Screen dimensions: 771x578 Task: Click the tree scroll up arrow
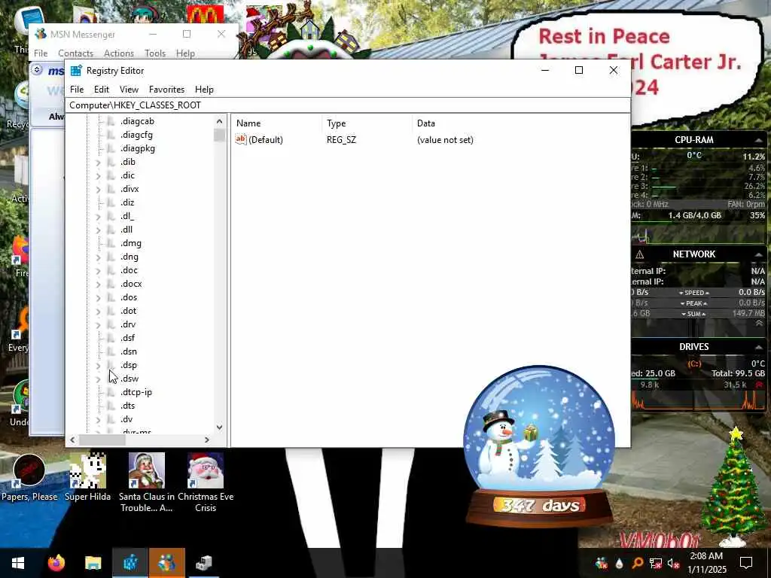point(219,121)
